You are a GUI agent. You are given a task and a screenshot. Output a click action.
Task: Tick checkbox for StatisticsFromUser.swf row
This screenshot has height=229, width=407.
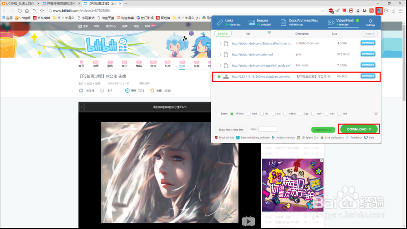tap(219, 44)
